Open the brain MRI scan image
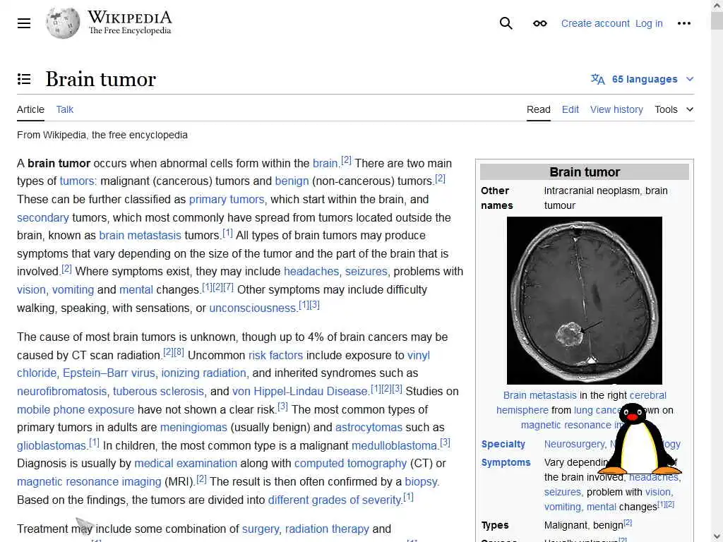The height and width of the screenshot is (542, 723). tap(584, 301)
